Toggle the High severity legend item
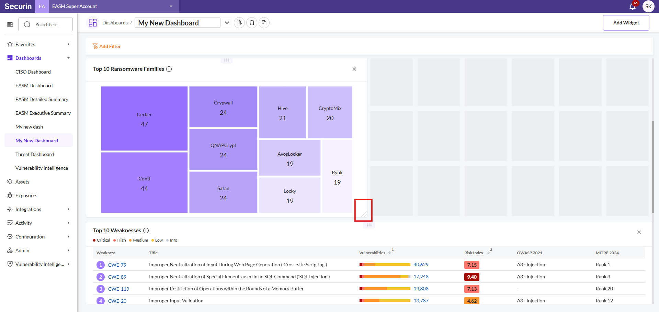This screenshot has width=659, height=312. (x=120, y=240)
